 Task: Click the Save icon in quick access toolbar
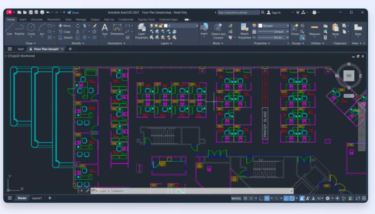[x=31, y=12]
